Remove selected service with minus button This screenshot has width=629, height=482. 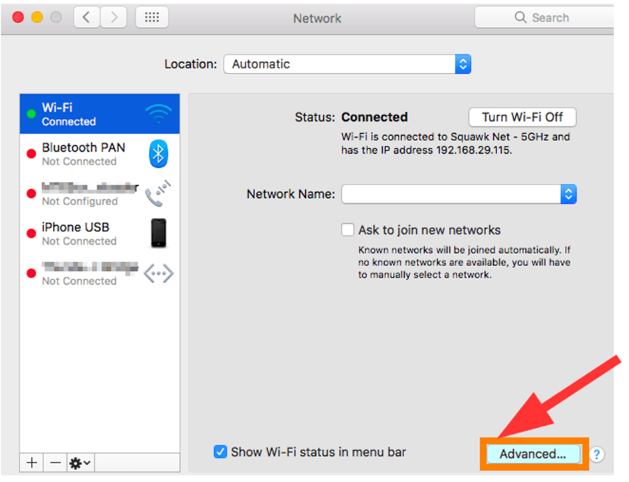[56, 463]
